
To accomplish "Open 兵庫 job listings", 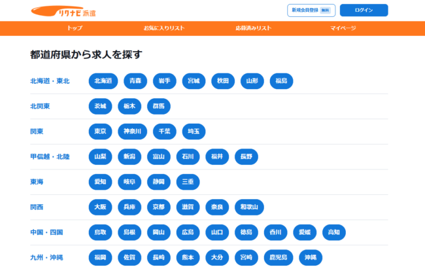I will click(129, 207).
